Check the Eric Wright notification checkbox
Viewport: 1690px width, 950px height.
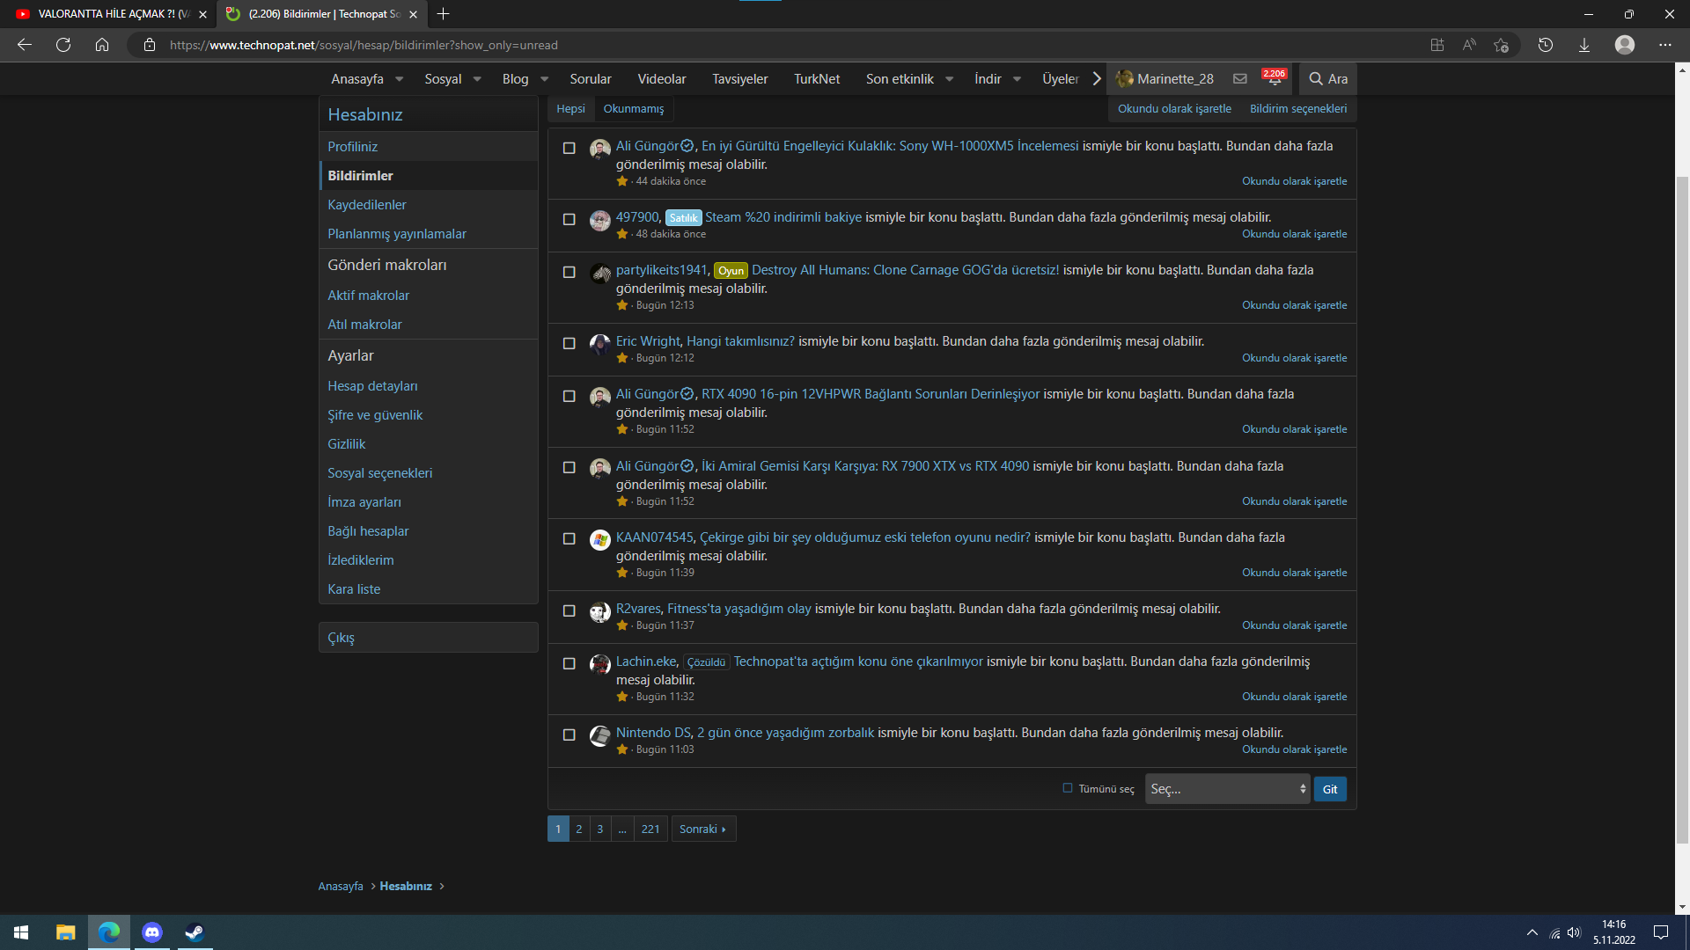click(x=569, y=344)
